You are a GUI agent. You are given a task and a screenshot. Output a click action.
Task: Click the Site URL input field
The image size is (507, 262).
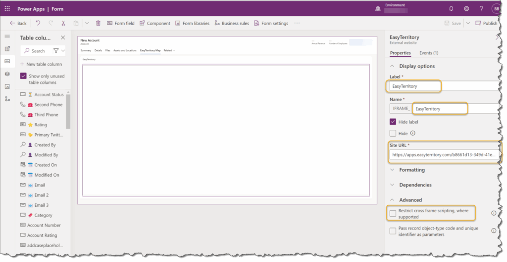(x=444, y=155)
